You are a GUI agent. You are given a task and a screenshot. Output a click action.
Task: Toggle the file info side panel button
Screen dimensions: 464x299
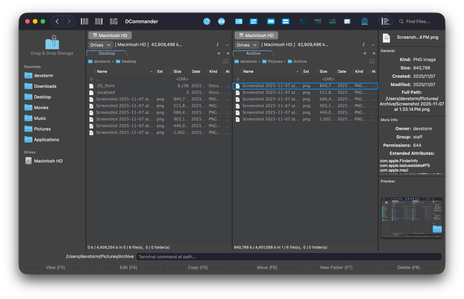386,21
